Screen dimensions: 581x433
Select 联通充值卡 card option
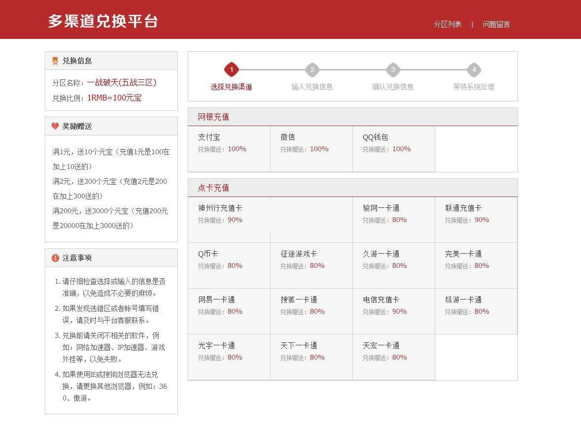click(x=476, y=220)
